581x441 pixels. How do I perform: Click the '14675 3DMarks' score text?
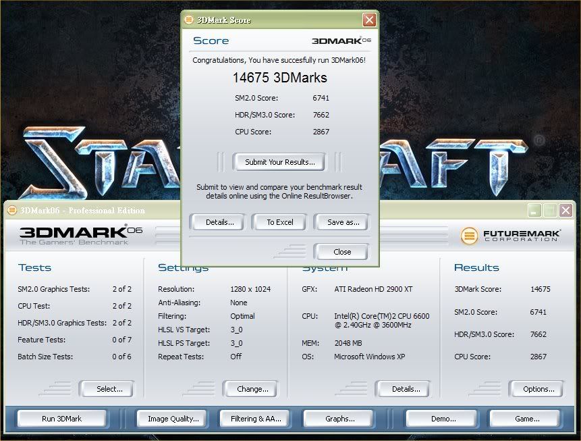tap(280, 78)
